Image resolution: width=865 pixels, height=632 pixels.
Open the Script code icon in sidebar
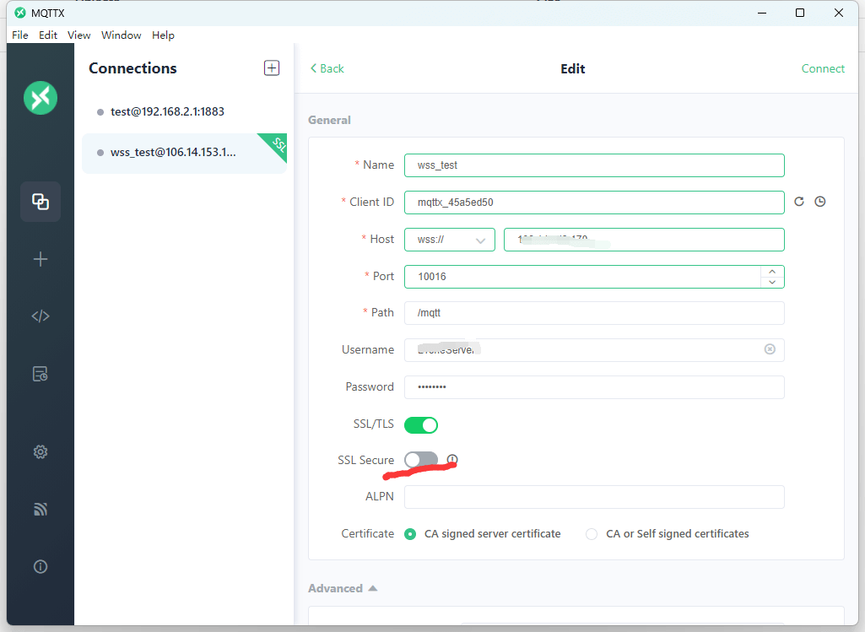(41, 316)
